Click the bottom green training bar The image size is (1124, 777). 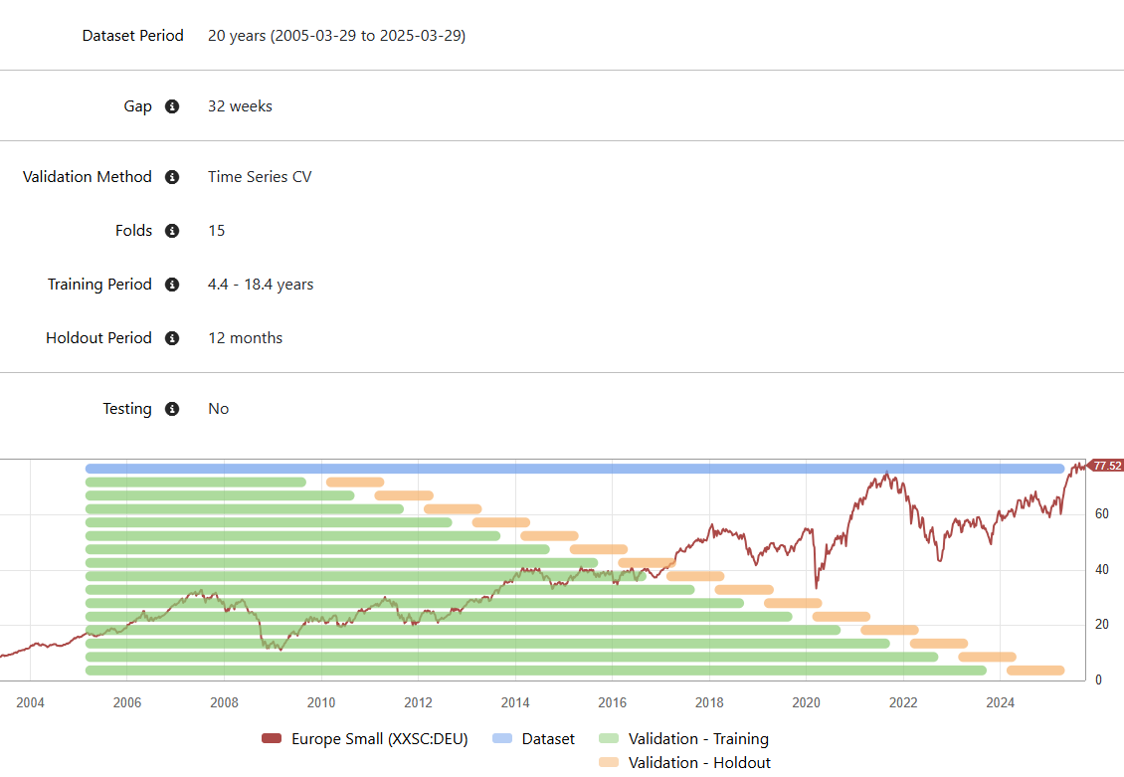click(536, 671)
